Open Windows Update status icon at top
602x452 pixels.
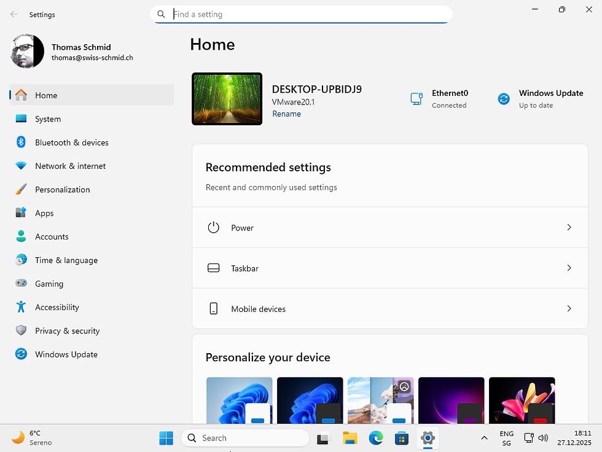coord(504,99)
